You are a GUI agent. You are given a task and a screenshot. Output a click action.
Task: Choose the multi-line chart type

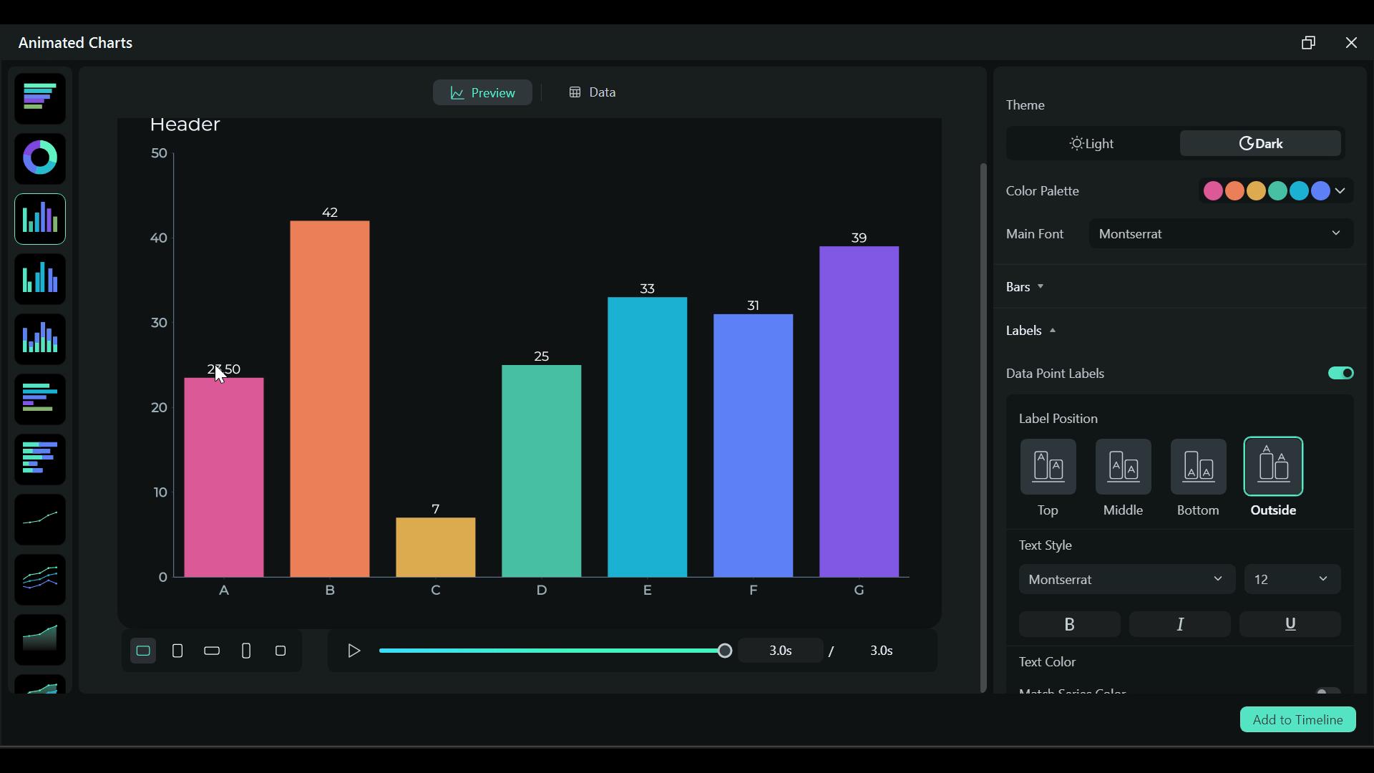point(40,580)
